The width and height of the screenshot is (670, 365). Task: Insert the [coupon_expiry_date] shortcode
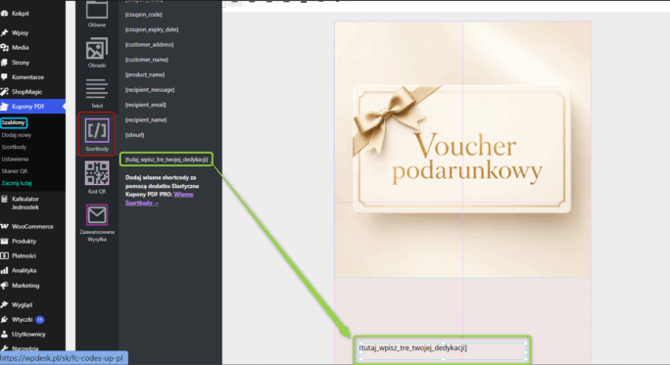(152, 29)
